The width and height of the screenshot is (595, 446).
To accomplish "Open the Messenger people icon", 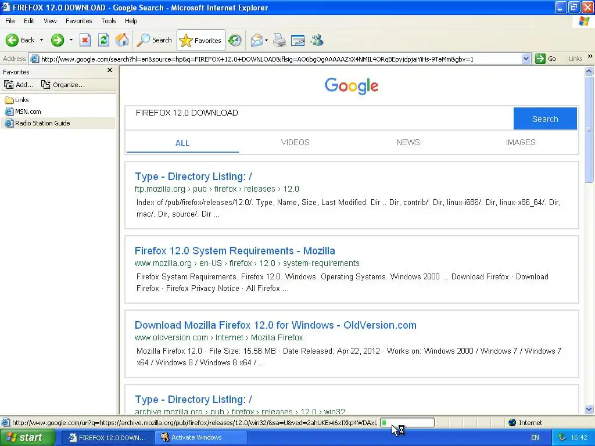I will tap(317, 40).
